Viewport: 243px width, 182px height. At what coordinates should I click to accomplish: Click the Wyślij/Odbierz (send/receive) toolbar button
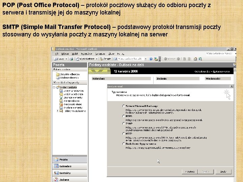click(85, 59)
